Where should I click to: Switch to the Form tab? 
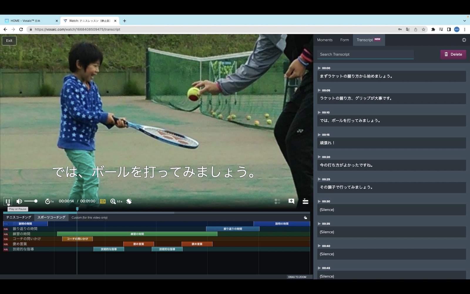tap(345, 40)
